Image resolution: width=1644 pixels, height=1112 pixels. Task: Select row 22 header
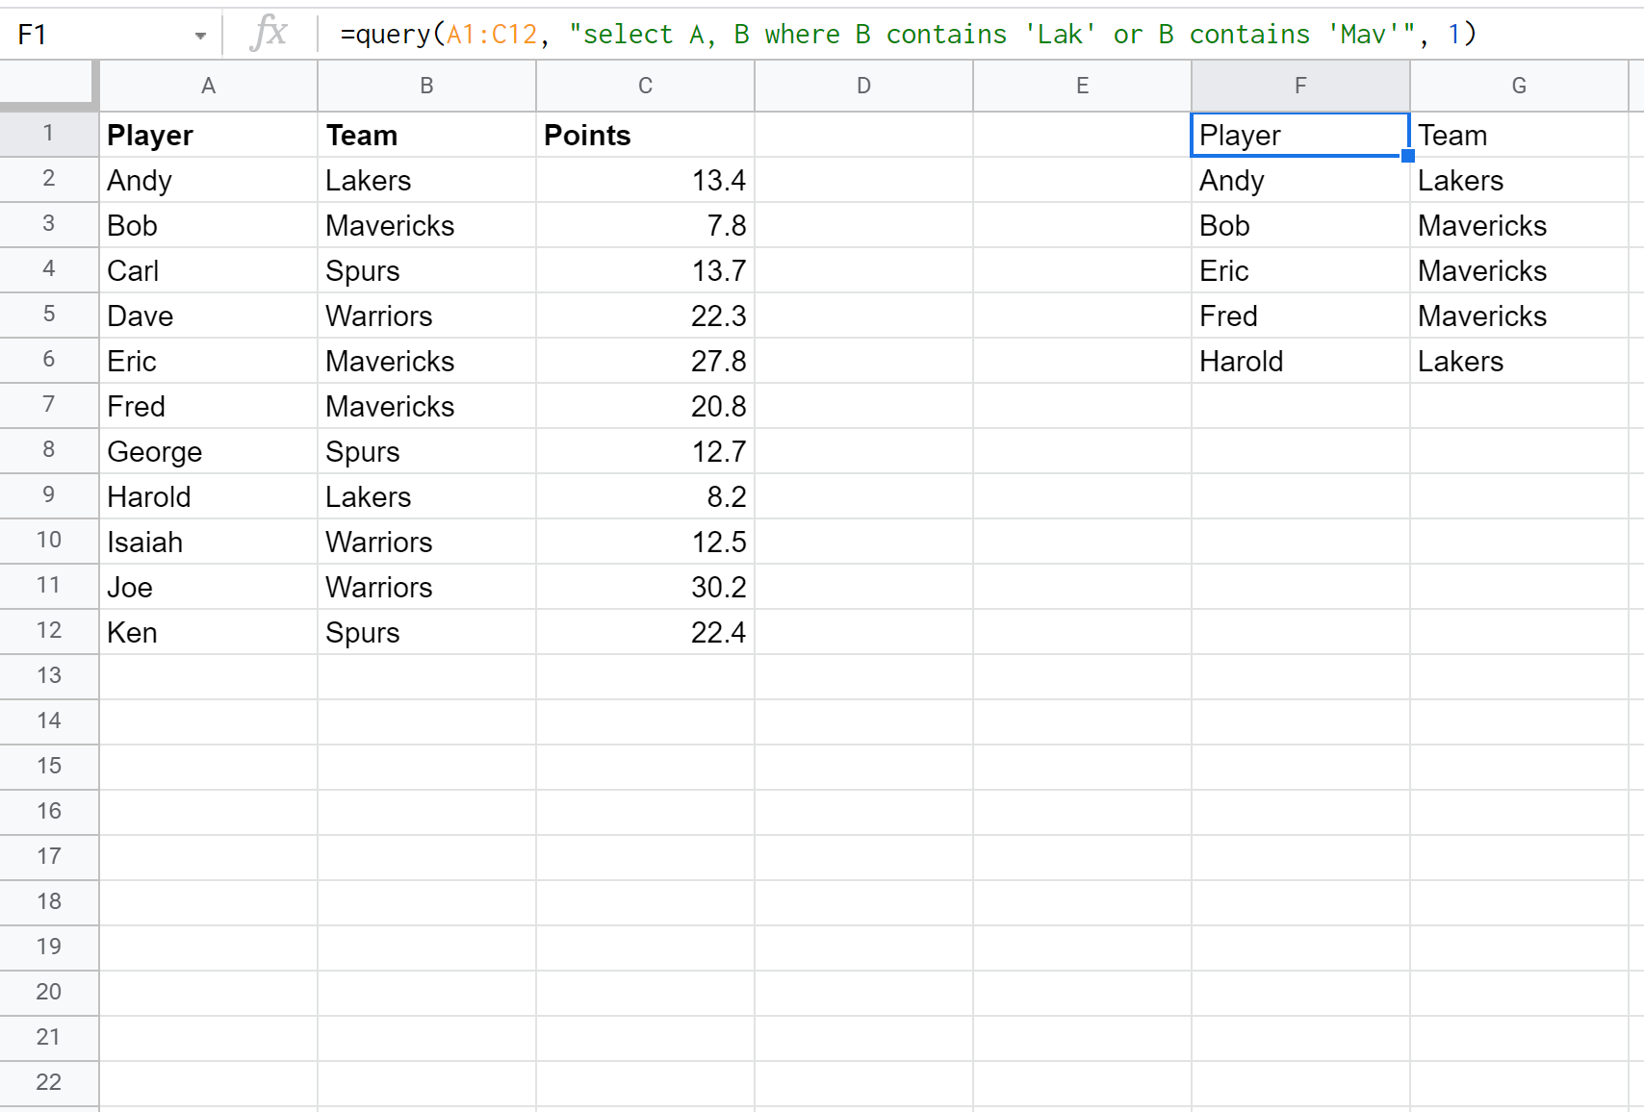click(x=48, y=1082)
